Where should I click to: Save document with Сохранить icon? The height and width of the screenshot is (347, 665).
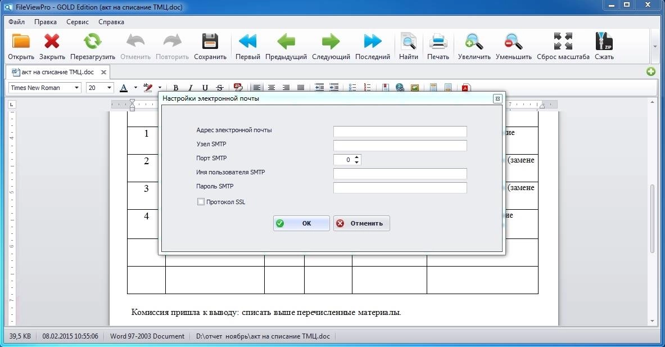[210, 42]
